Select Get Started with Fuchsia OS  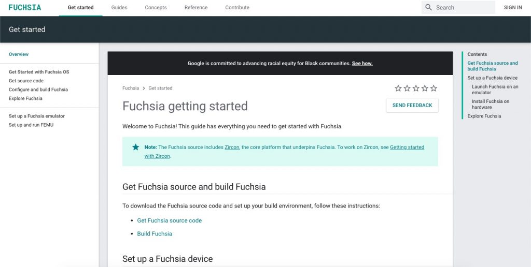point(39,72)
